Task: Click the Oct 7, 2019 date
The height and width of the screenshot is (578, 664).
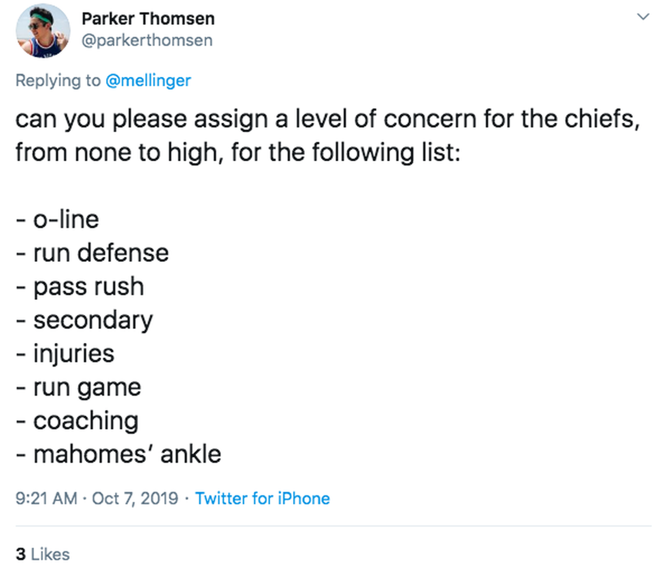Action: coord(135,498)
